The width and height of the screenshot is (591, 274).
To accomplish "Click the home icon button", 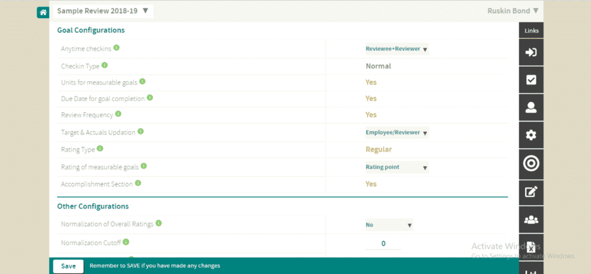I will pos(43,12).
